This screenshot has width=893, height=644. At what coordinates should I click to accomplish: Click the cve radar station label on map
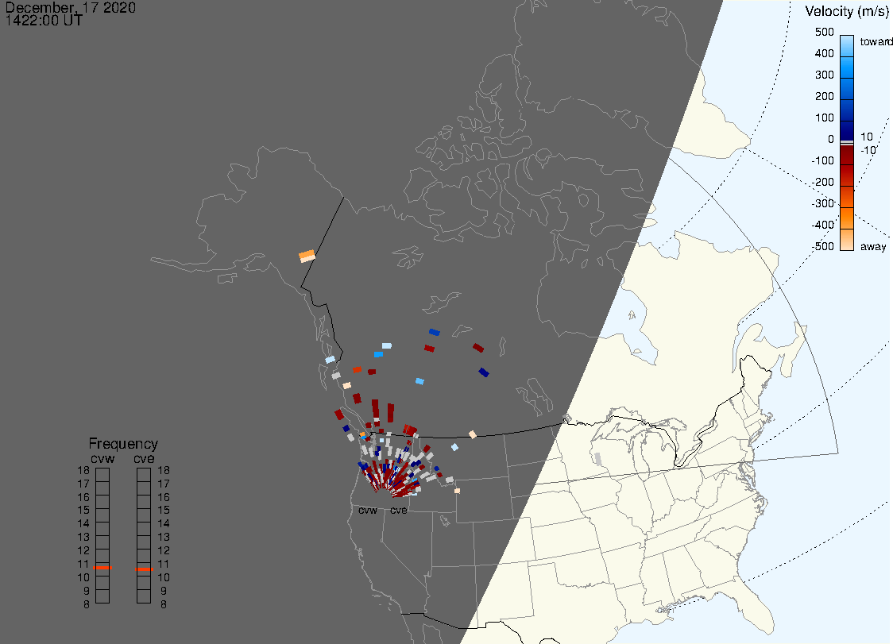tap(399, 510)
